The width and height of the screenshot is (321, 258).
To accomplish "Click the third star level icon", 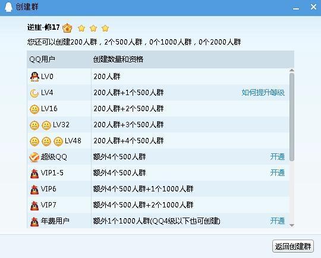I will (105, 29).
